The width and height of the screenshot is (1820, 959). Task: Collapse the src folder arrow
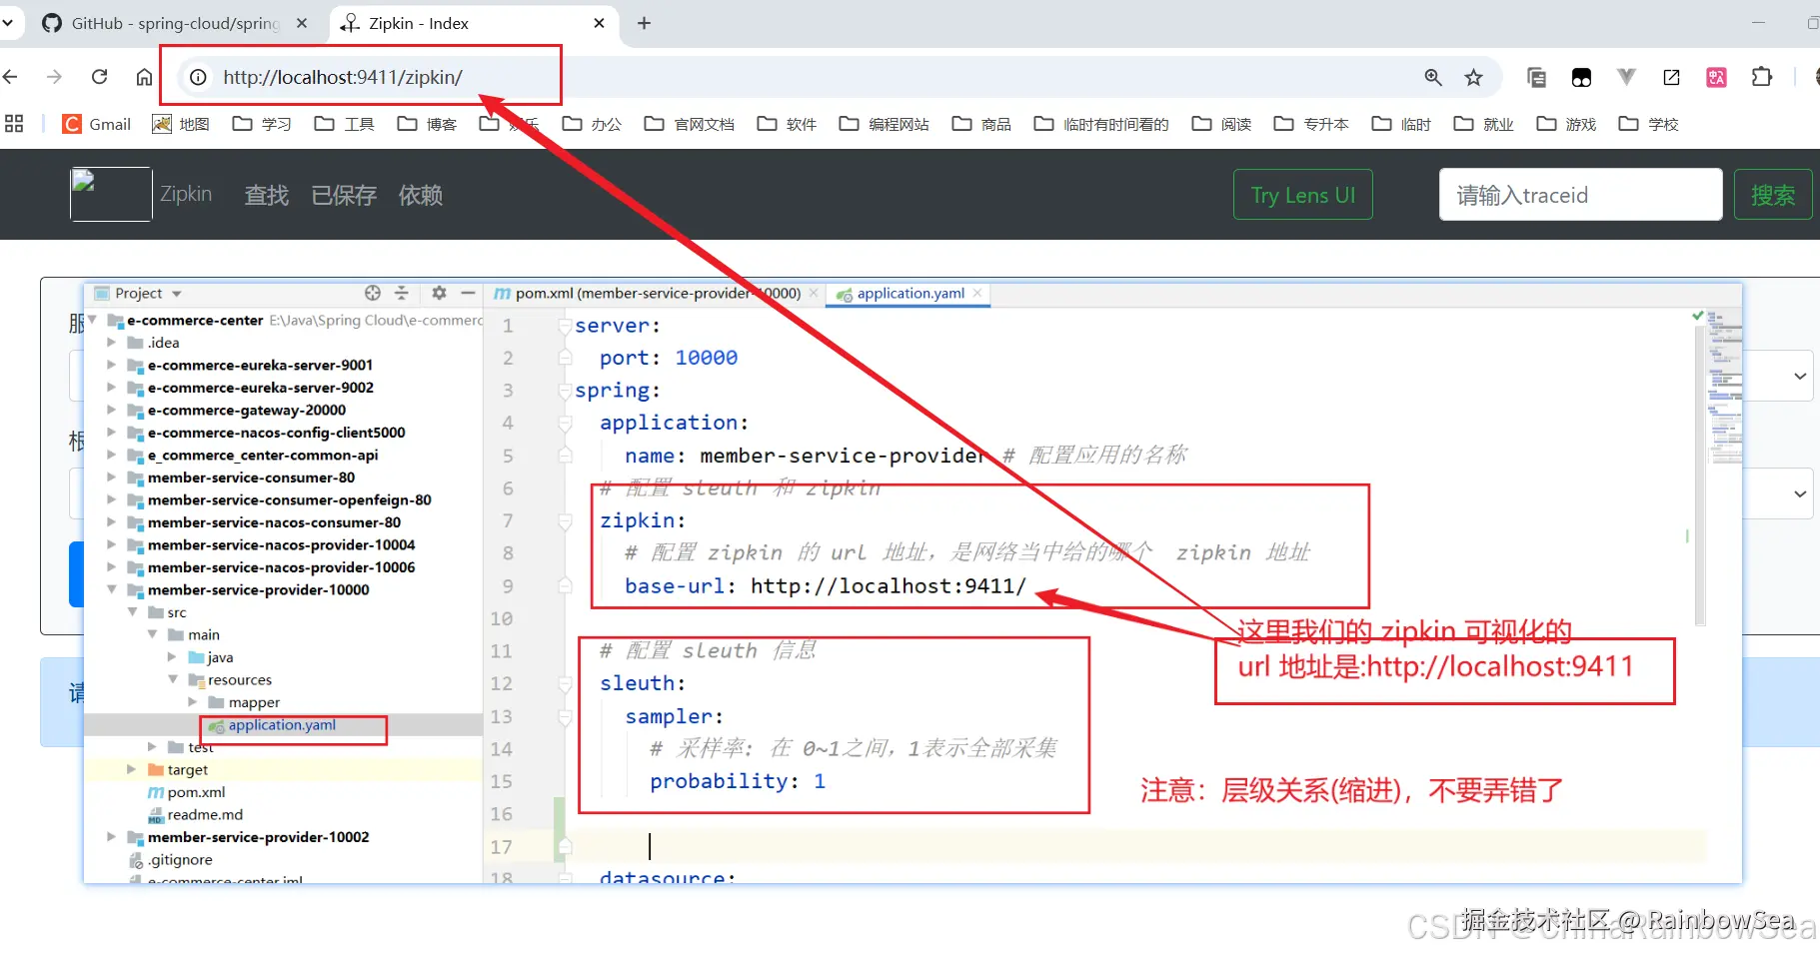point(132,612)
